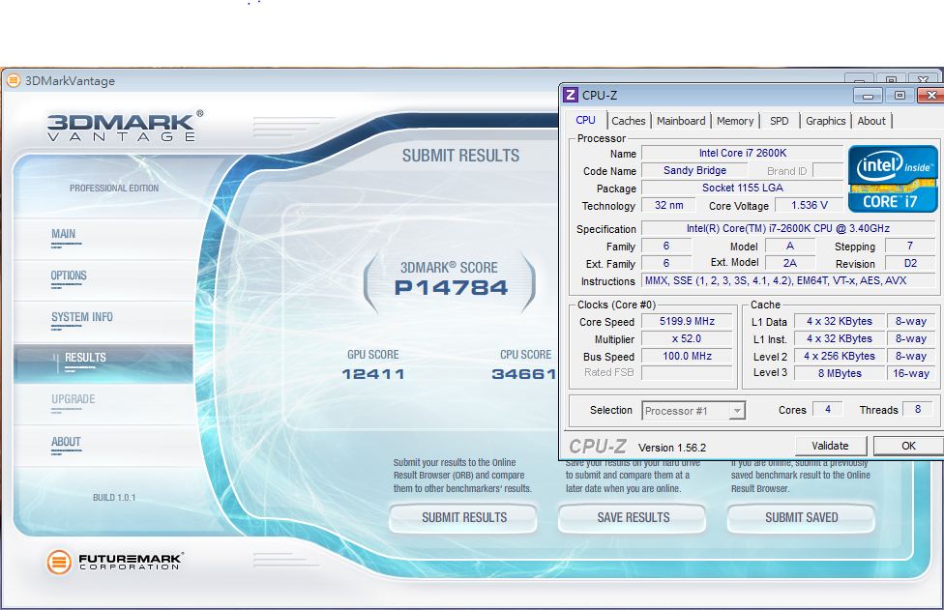944x610 pixels.
Task: Open the About tab in CPU-Z
Action: pos(871,121)
